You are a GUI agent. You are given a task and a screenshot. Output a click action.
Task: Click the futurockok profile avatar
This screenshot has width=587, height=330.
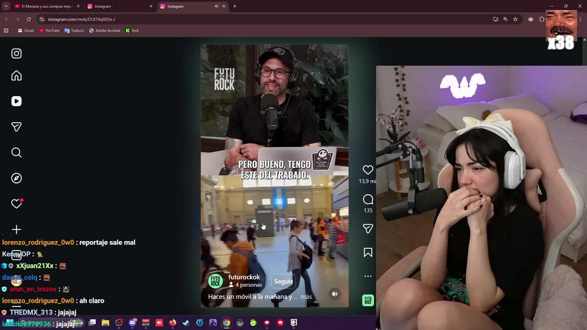(216, 281)
